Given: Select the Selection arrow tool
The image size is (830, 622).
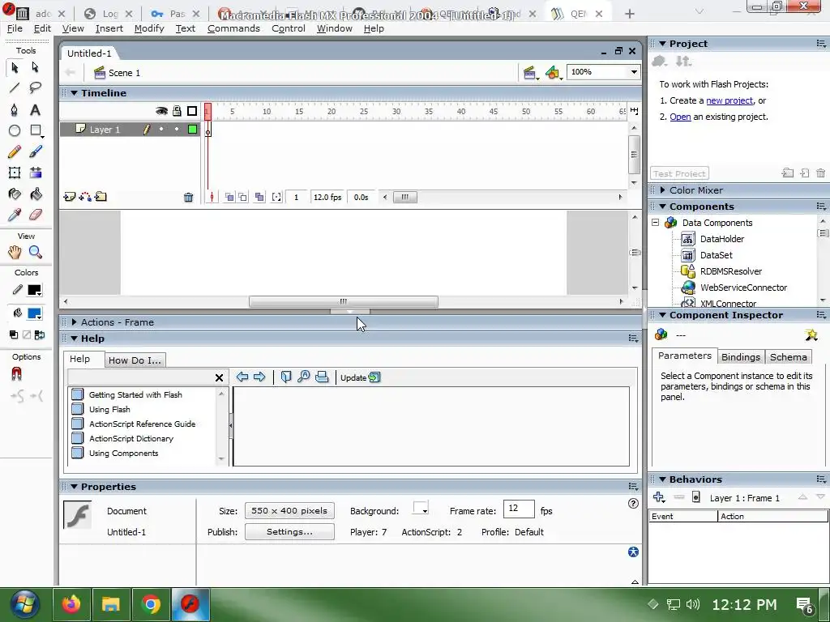Looking at the screenshot, I should coord(15,67).
